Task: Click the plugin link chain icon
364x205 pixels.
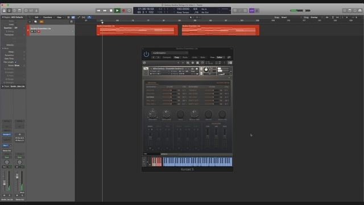Action: pos(229,58)
